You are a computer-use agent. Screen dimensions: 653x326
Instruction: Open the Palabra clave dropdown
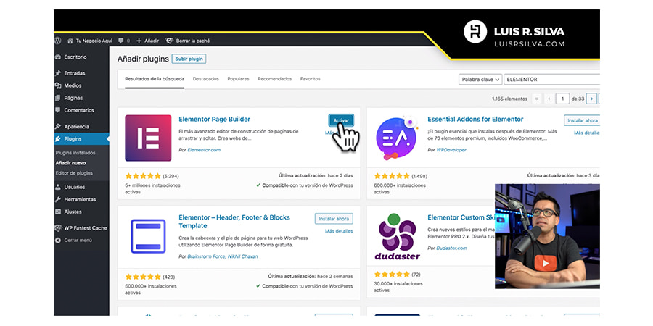(480, 80)
